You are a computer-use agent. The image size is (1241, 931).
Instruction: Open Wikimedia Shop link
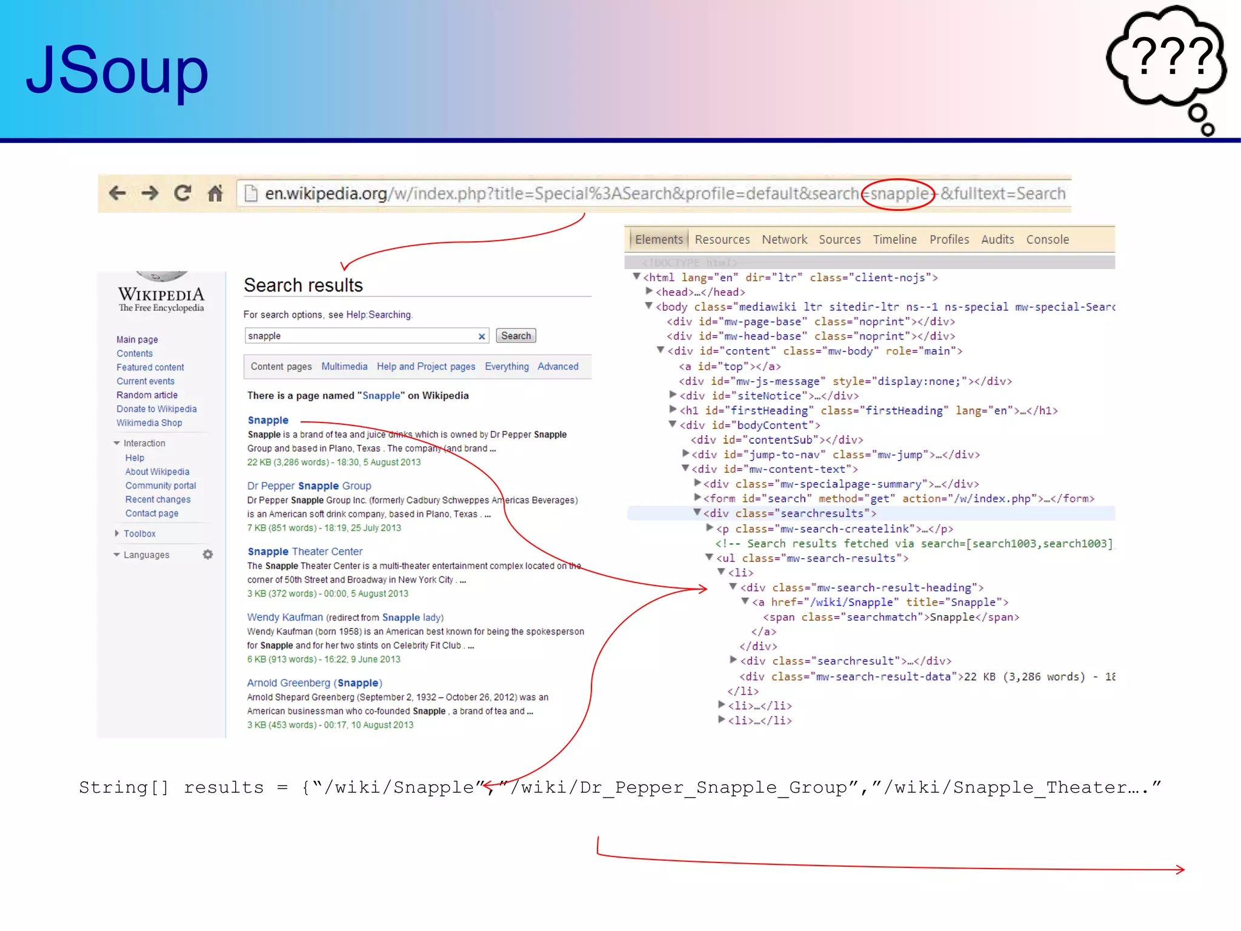click(x=149, y=423)
